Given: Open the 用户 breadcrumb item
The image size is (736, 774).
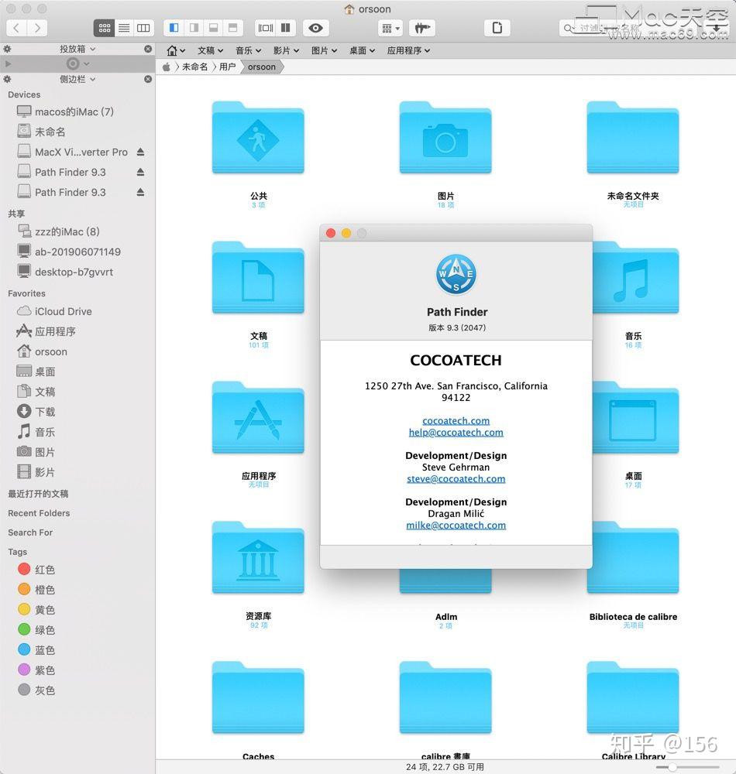Looking at the screenshot, I should (226, 67).
